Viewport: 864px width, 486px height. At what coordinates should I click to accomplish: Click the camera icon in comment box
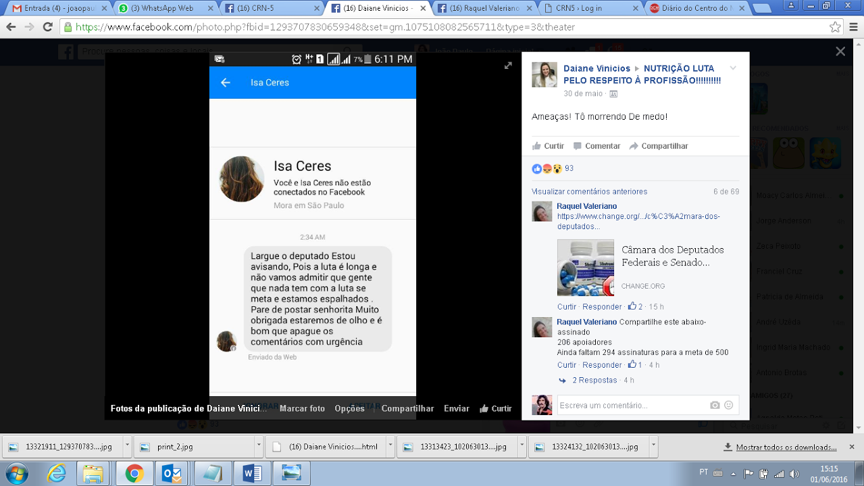coord(715,405)
